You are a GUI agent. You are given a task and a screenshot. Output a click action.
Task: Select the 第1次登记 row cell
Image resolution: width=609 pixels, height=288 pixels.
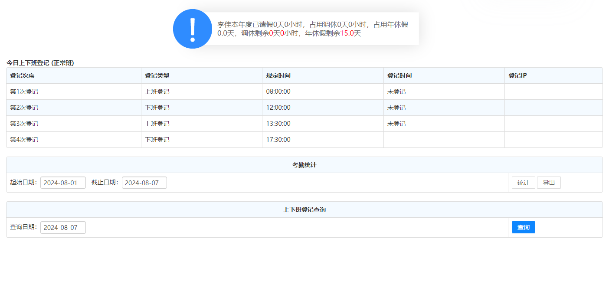[24, 92]
